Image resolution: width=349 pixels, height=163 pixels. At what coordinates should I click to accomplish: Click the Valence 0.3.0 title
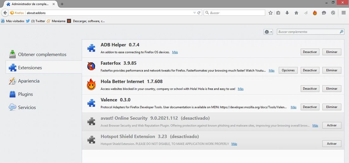coord(115,100)
